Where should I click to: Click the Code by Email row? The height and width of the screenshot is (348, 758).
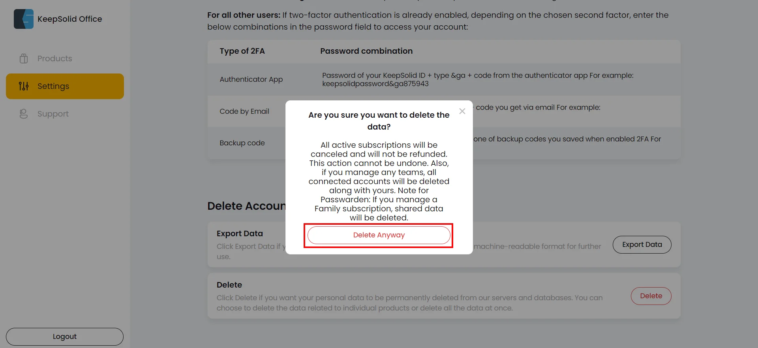pos(244,111)
